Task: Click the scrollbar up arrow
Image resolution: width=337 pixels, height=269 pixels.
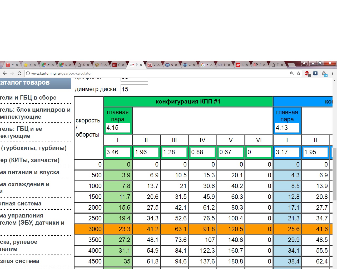Action: tap(335, 81)
